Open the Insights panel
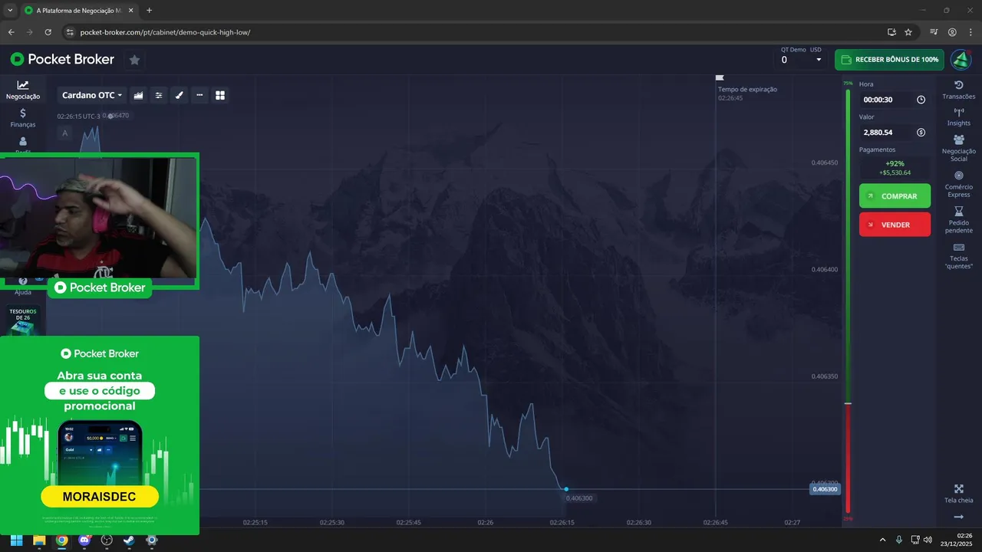Viewport: 982px width, 552px height. coord(958,117)
